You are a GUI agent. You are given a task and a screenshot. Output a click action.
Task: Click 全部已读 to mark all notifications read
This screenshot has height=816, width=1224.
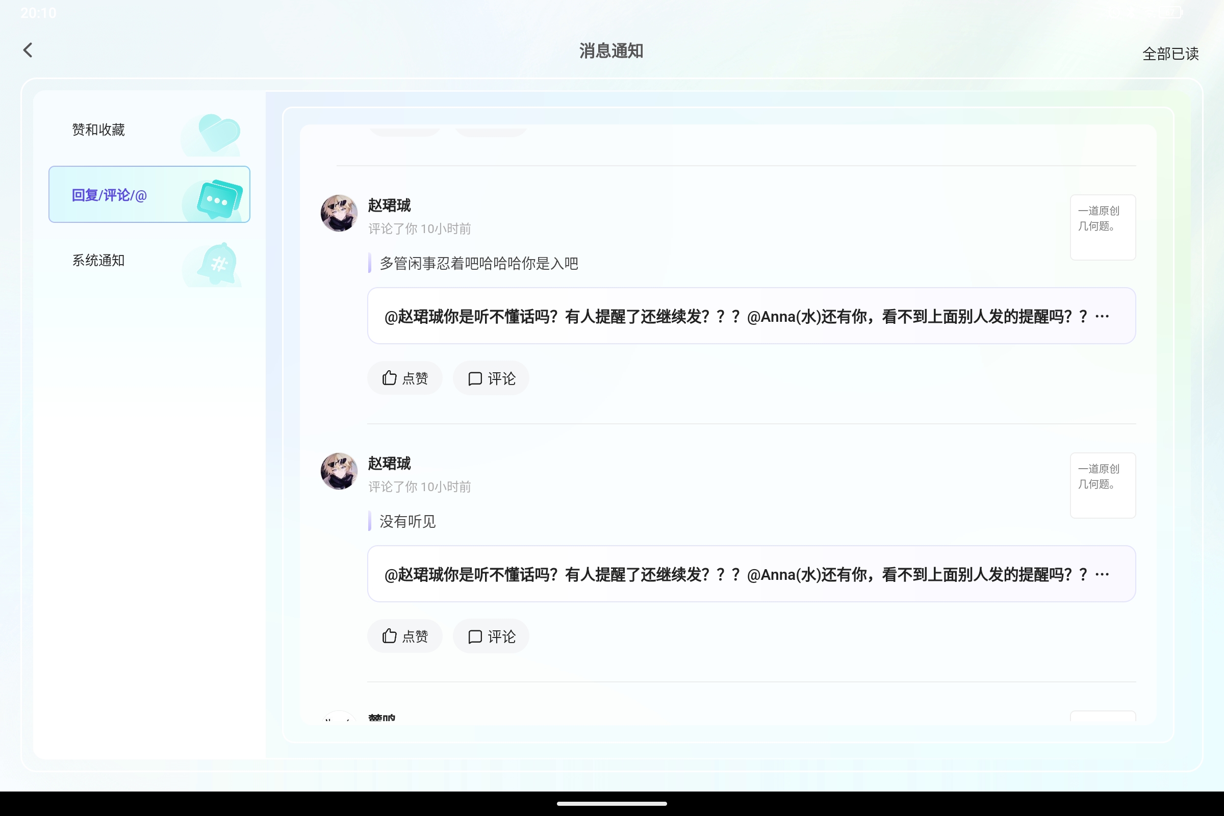pos(1171,54)
